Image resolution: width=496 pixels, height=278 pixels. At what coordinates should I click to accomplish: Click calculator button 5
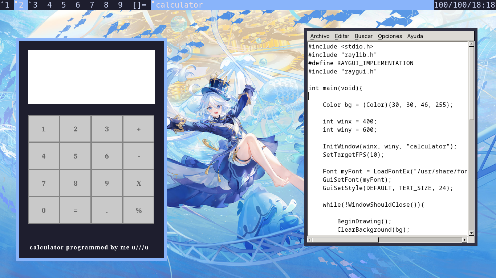pyautogui.click(x=76, y=156)
